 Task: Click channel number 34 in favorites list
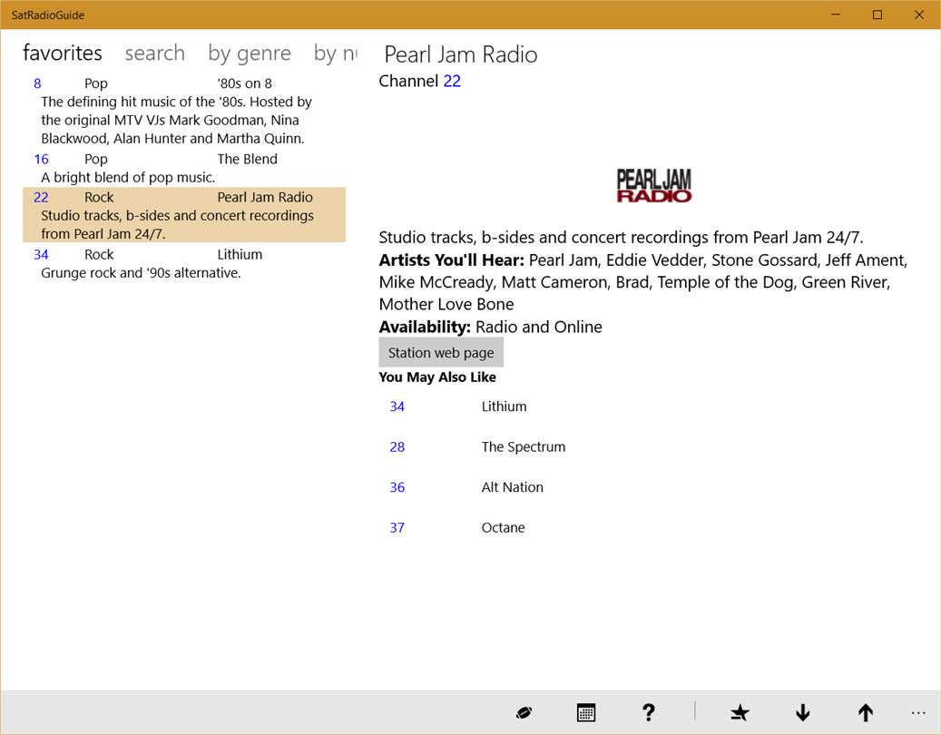pos(41,254)
